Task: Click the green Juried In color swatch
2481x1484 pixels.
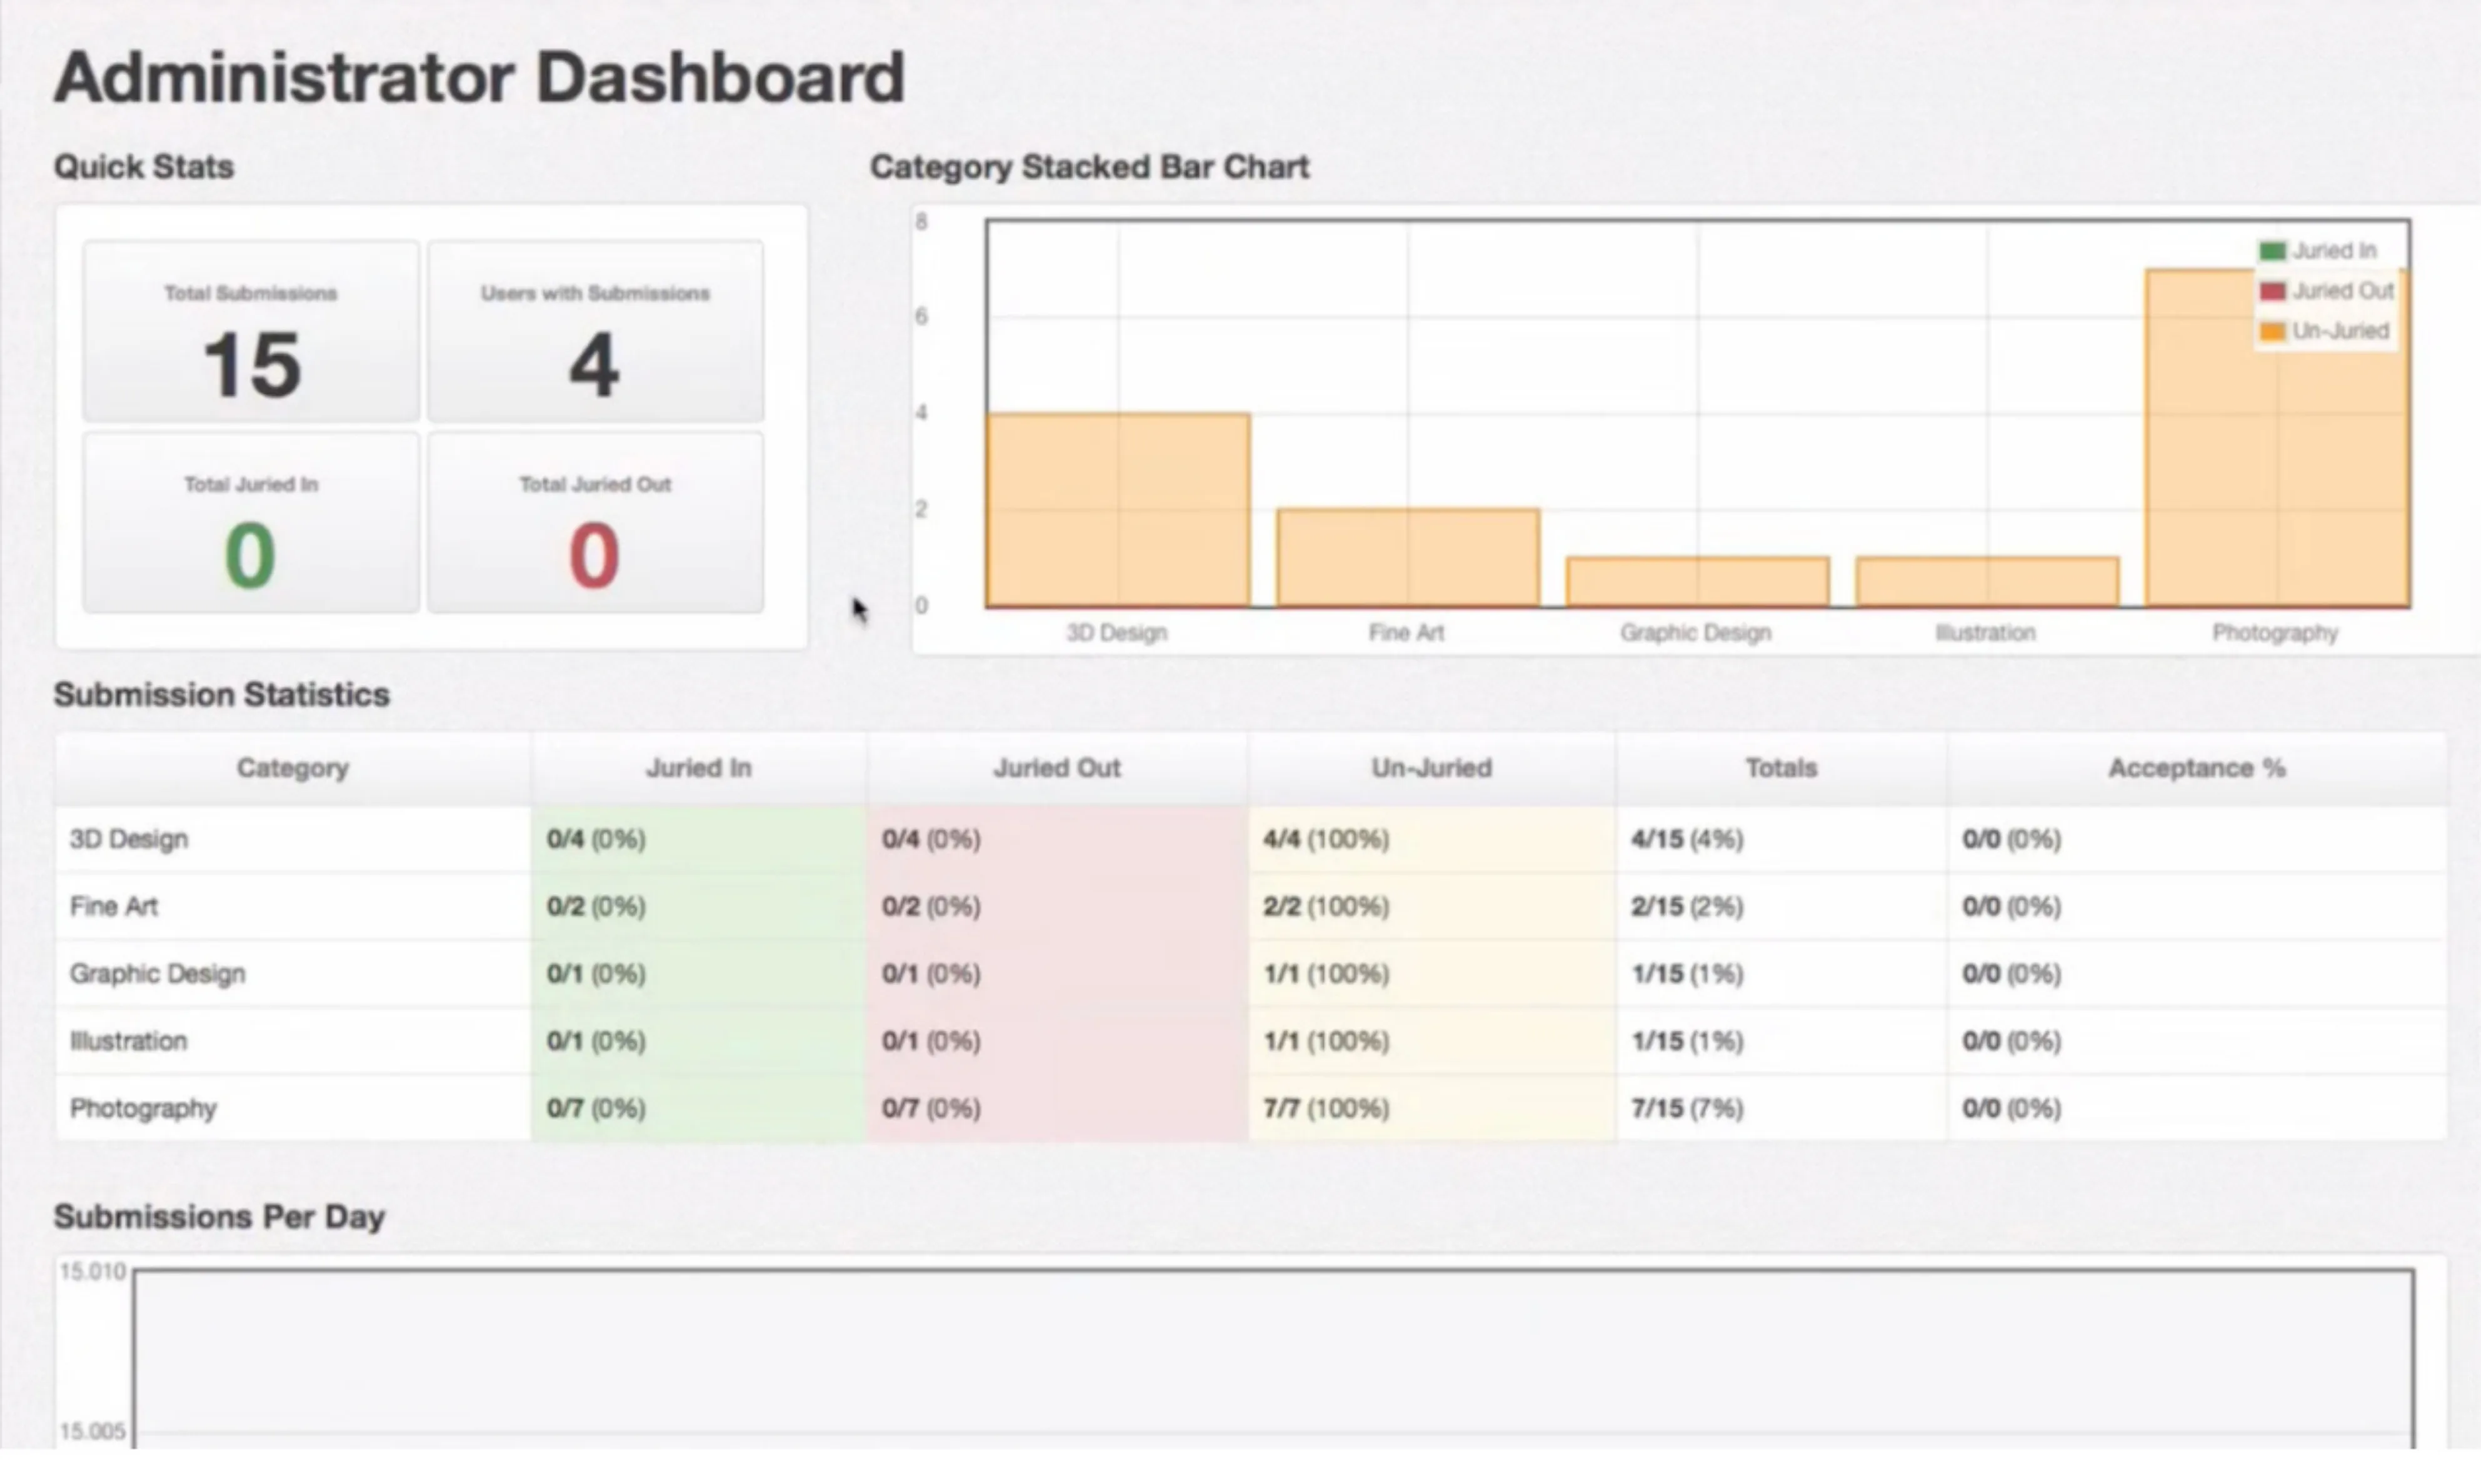Action: 2275,250
